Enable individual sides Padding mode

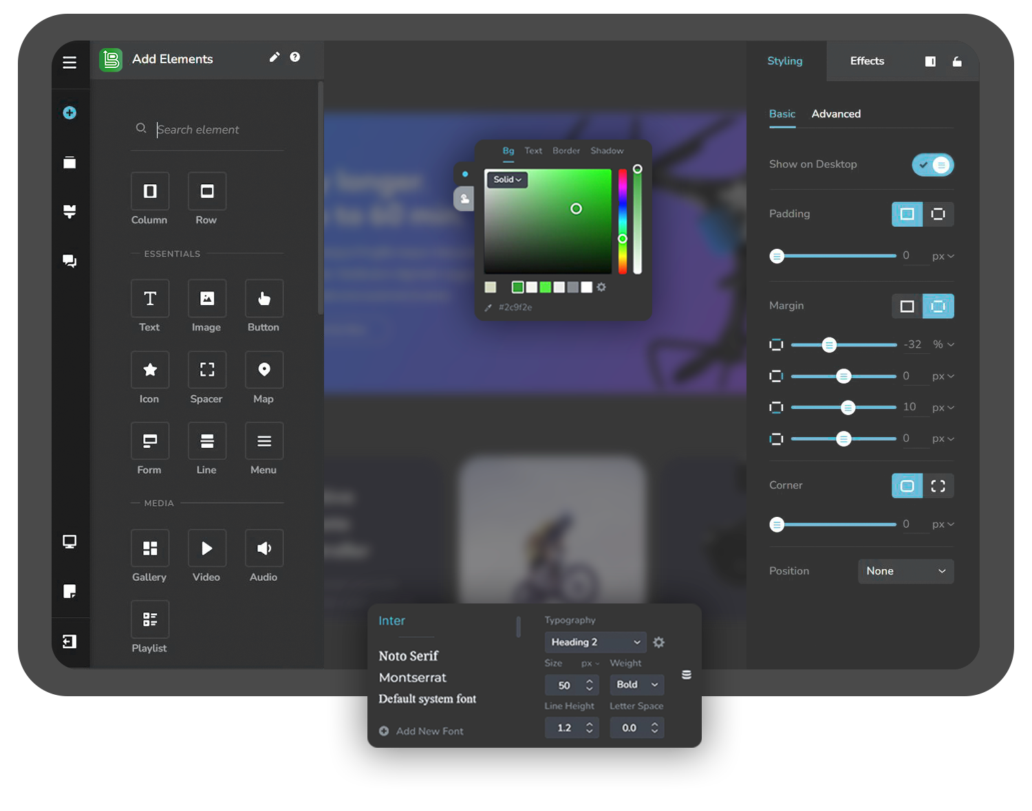pyautogui.click(x=938, y=214)
